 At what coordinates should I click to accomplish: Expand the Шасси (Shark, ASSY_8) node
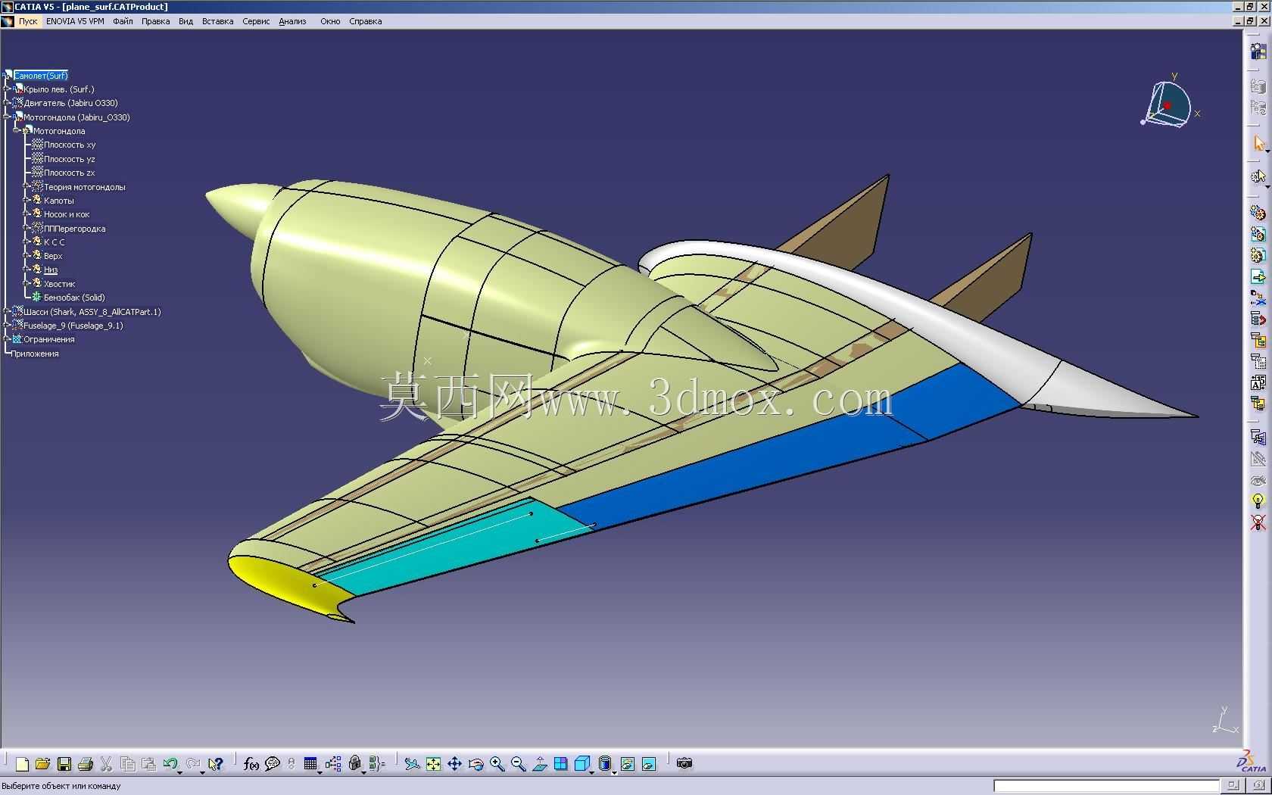tap(7, 311)
